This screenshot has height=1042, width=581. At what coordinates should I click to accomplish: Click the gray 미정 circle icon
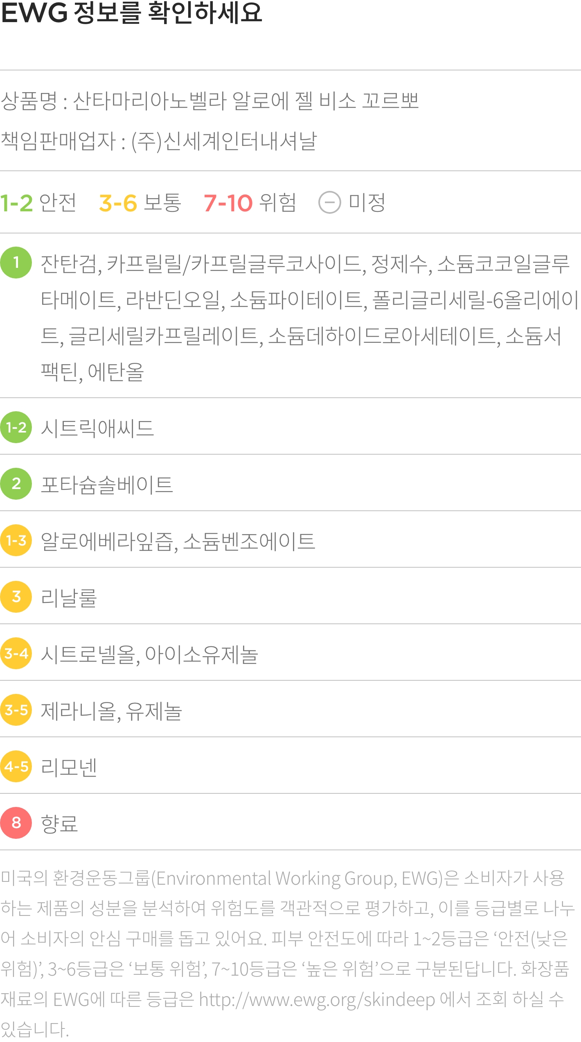coord(330,202)
